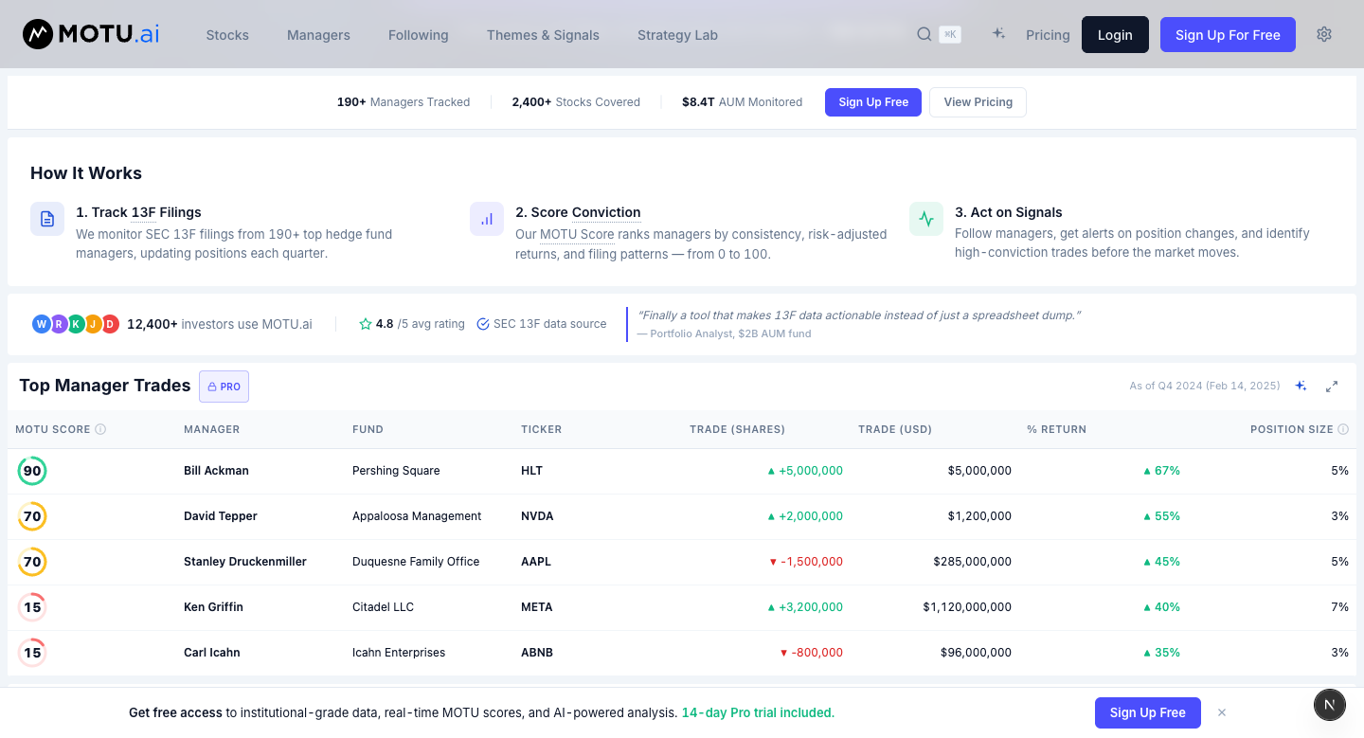Go to Following page
Viewport: 1364px width, 738px height.
click(418, 35)
